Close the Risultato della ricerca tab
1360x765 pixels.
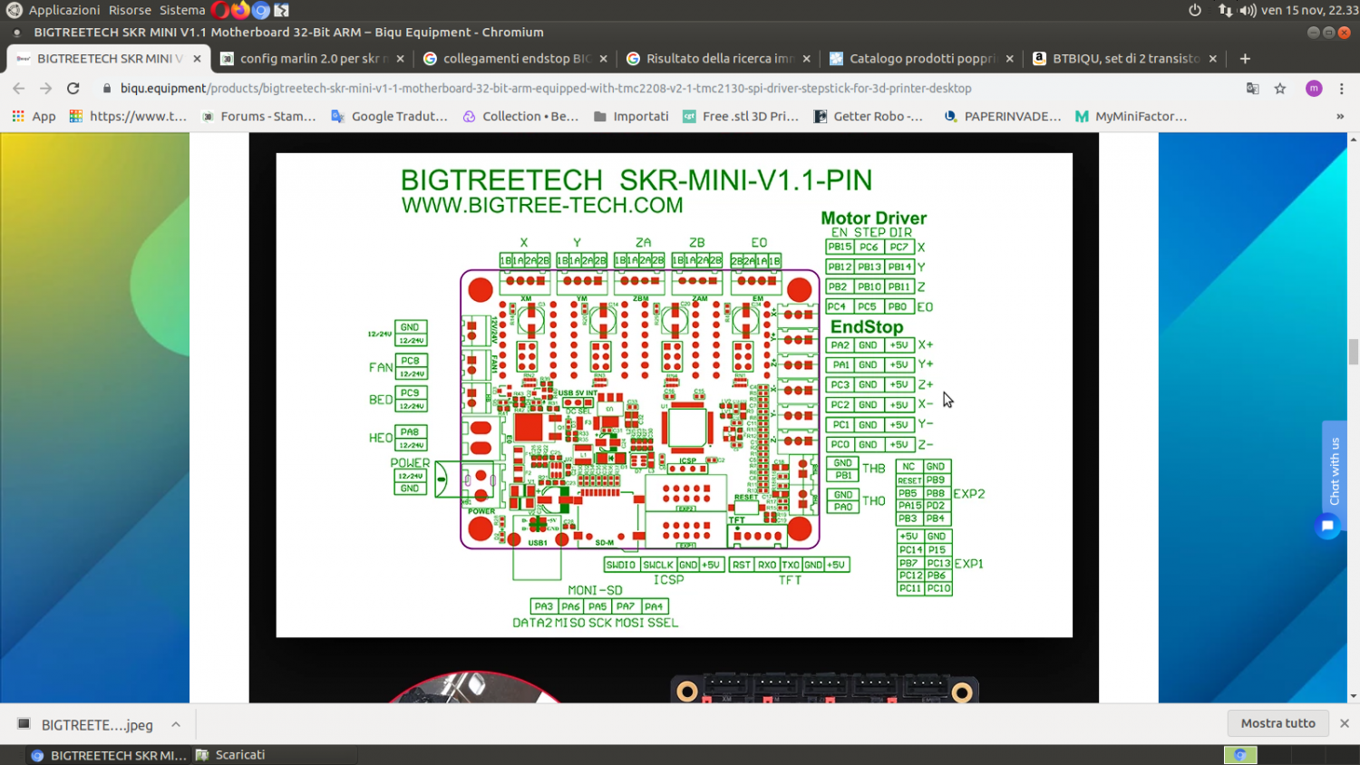tap(806, 58)
